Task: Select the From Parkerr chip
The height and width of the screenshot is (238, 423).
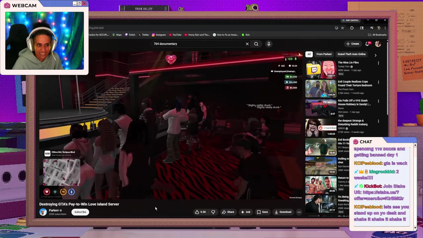Action: (x=324, y=54)
